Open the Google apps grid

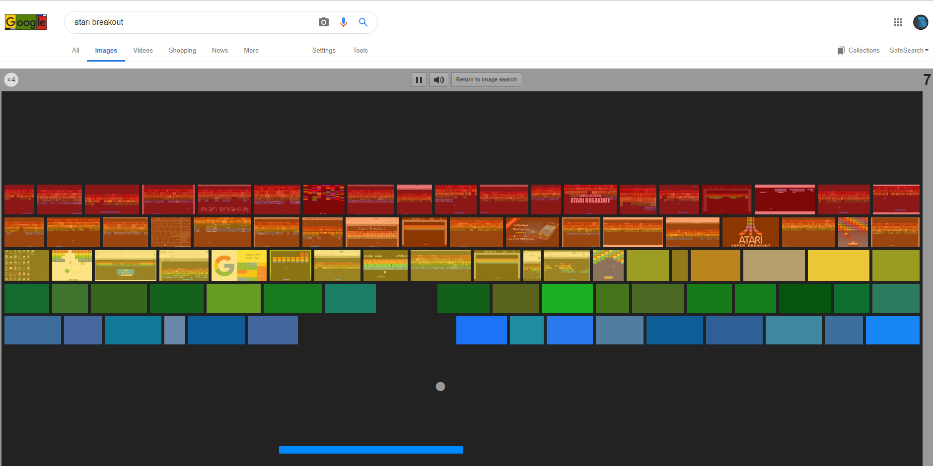[898, 22]
